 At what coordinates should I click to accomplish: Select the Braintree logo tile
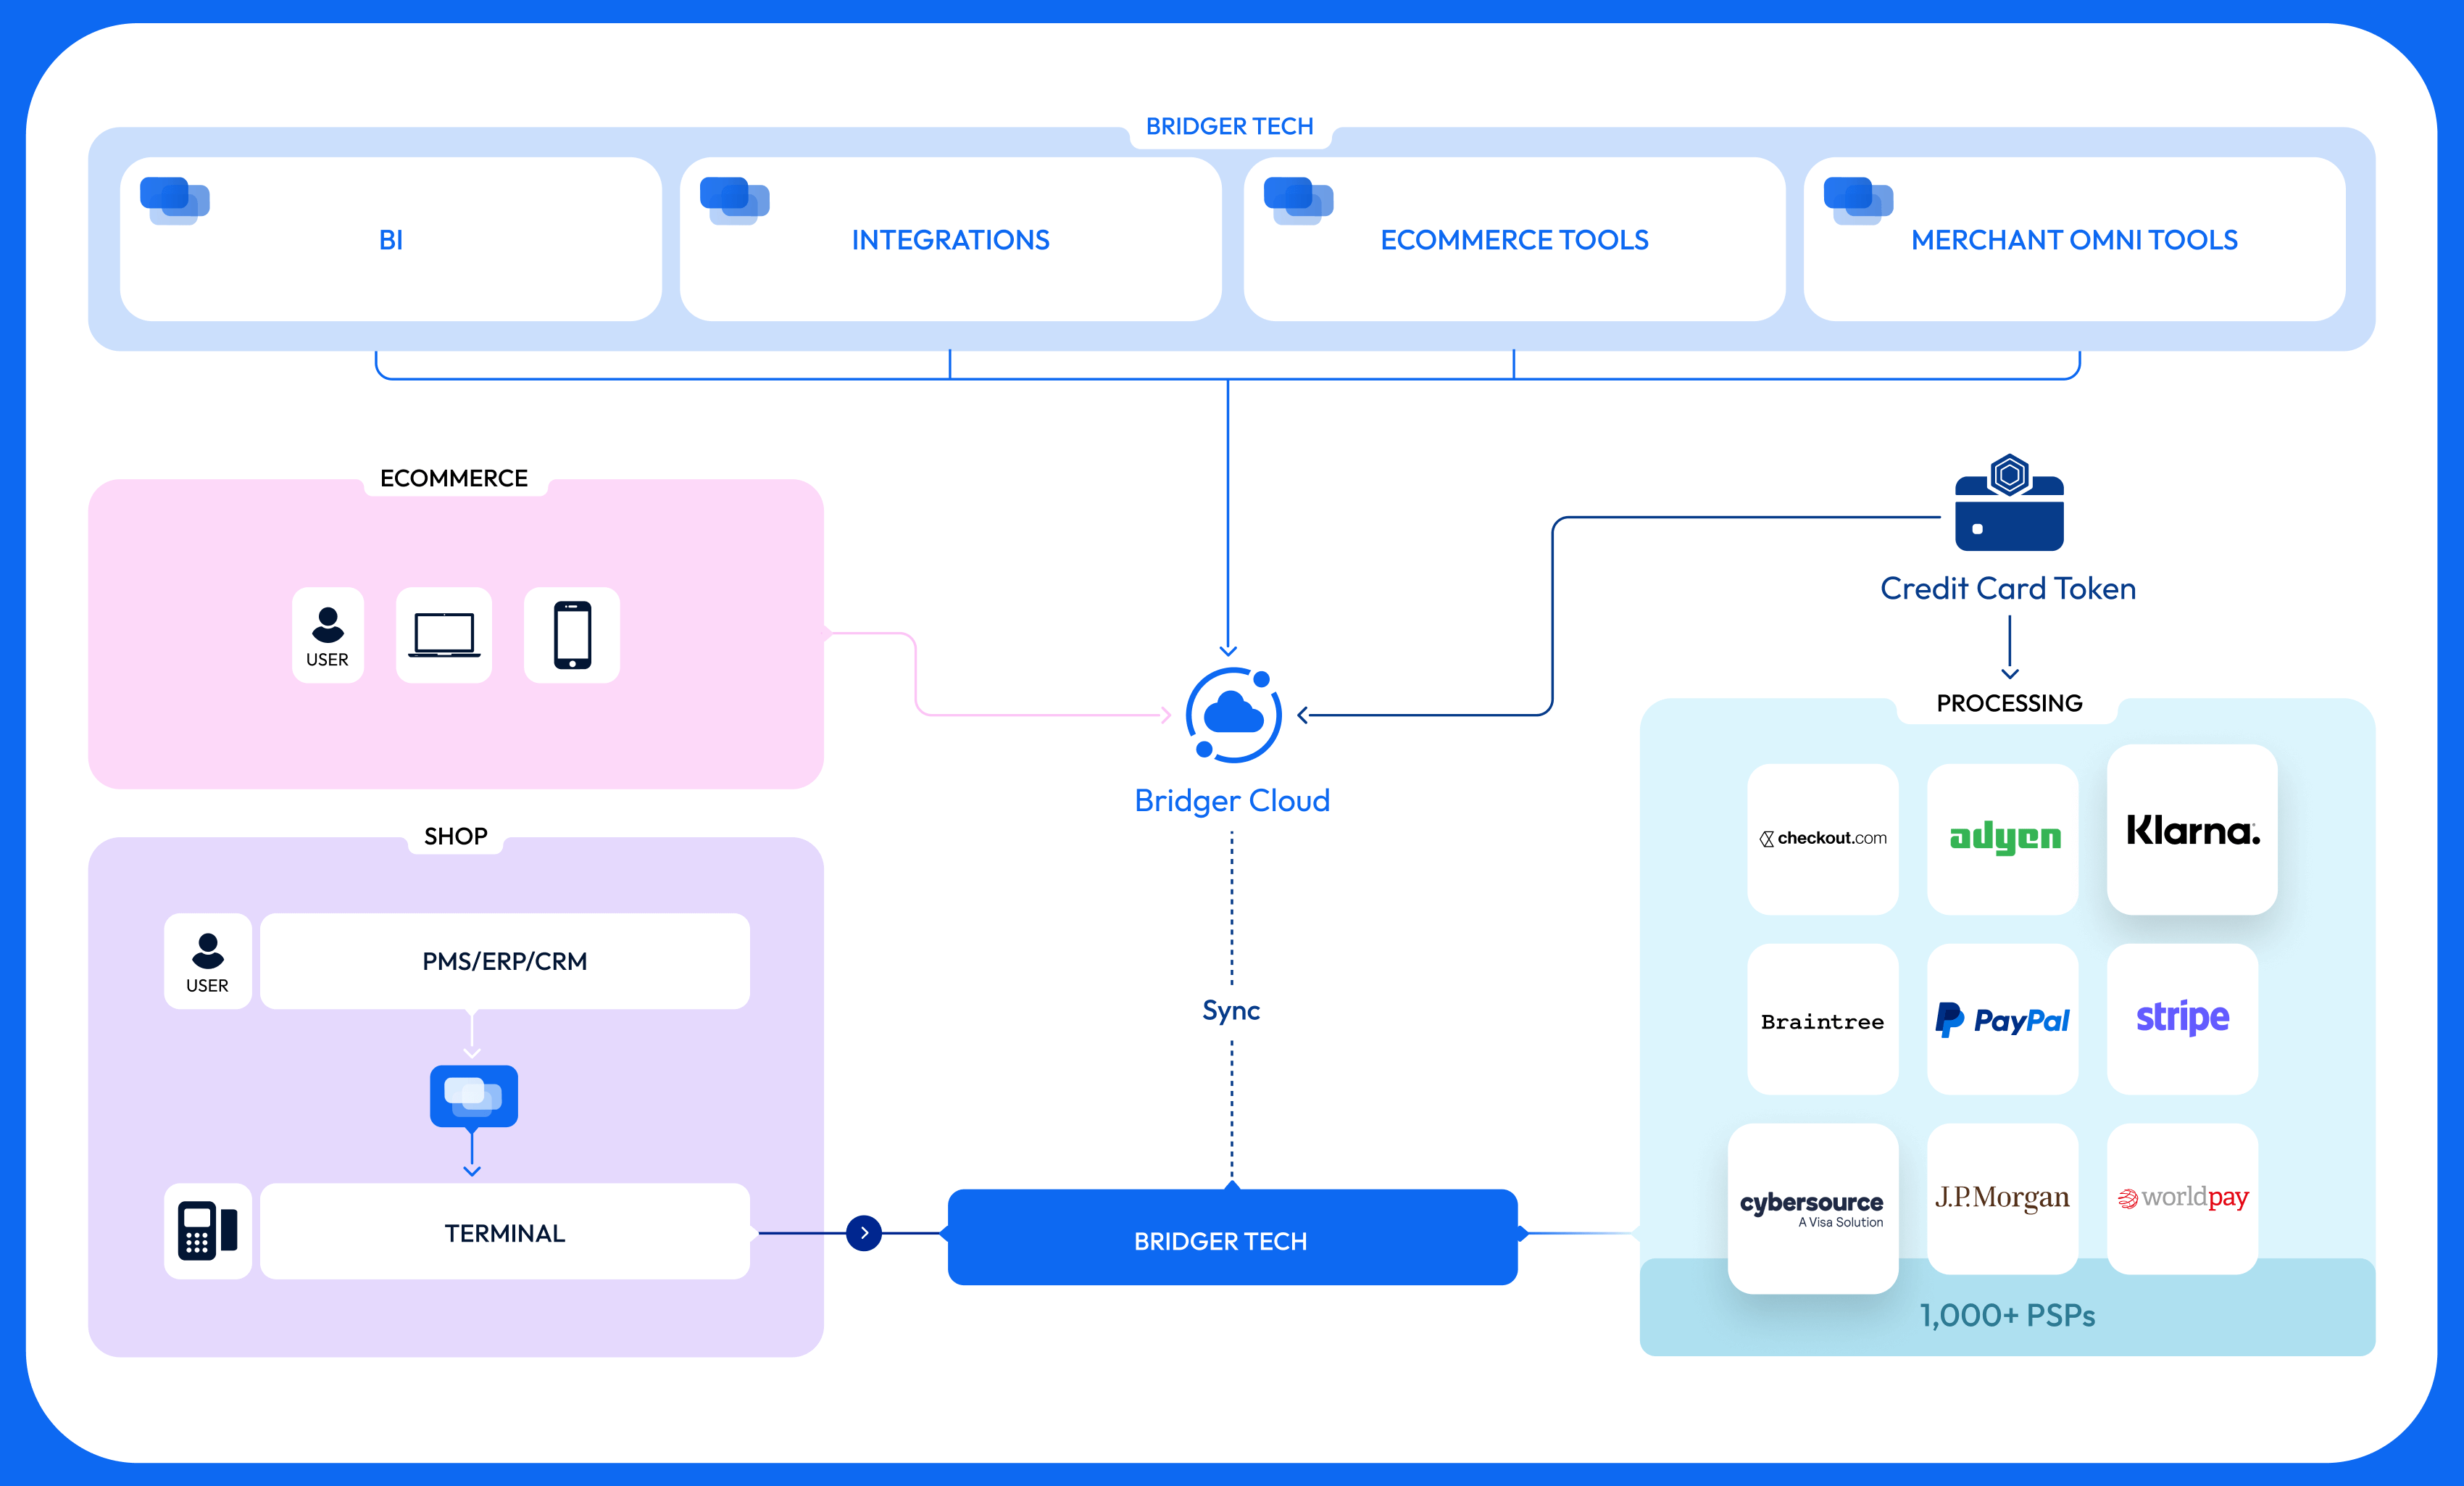1823,1019
